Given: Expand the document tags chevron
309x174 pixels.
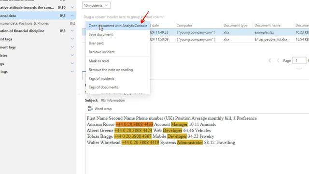Looking at the screenshot, I should [x=72, y=47].
